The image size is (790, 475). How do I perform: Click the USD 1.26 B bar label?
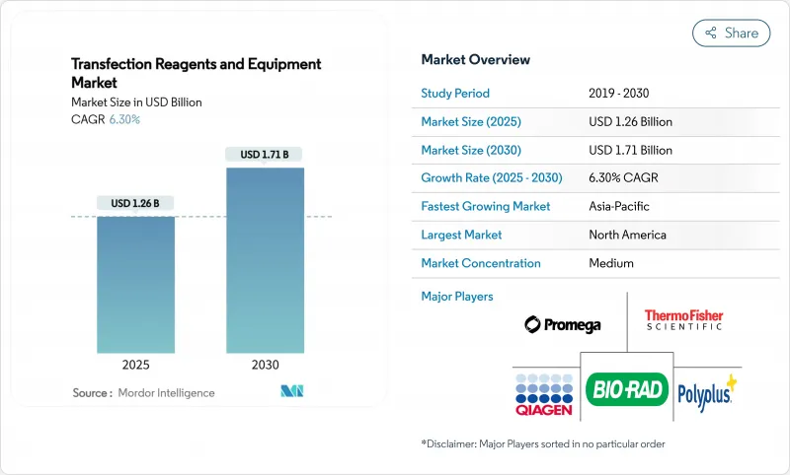coord(135,203)
